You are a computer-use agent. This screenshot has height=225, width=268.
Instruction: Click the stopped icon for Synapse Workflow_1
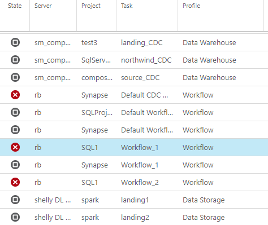[x=15, y=165]
